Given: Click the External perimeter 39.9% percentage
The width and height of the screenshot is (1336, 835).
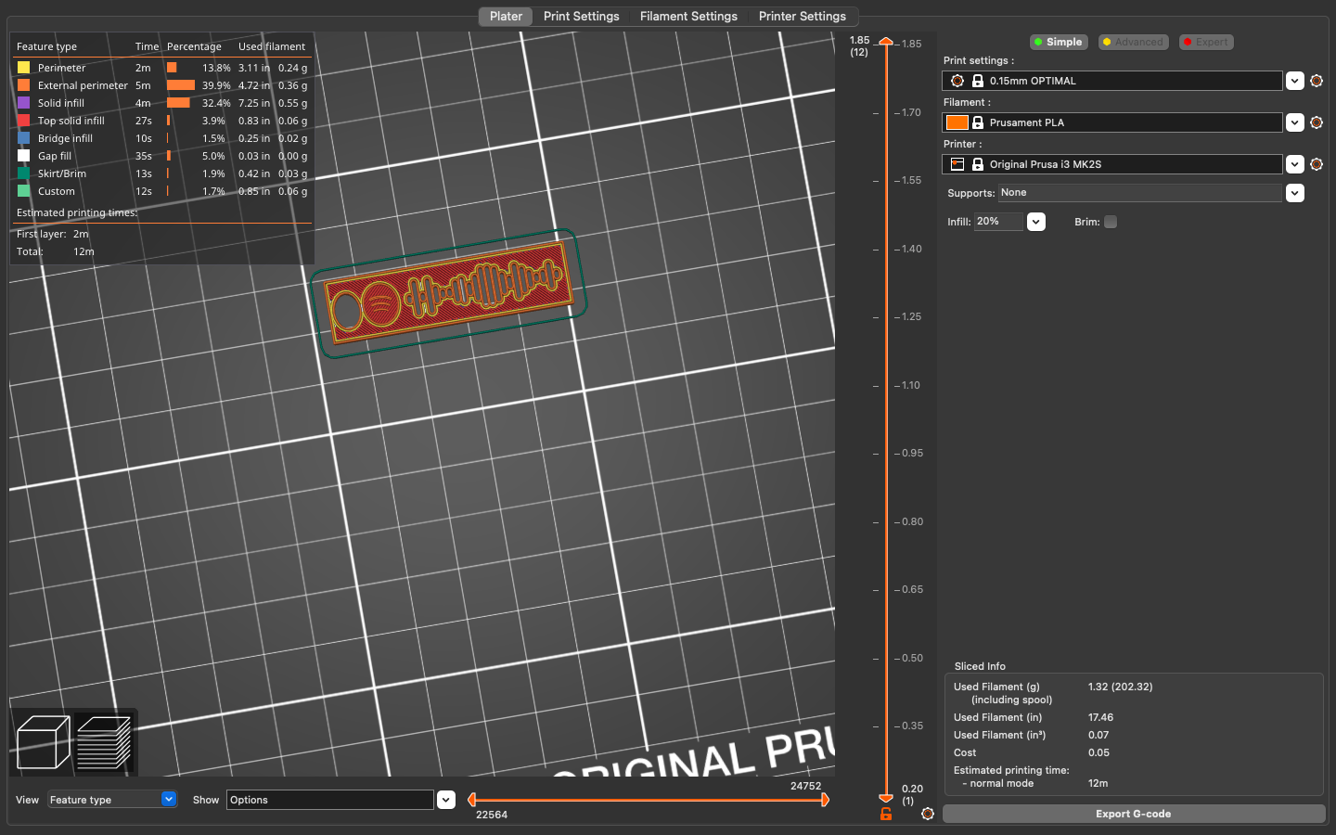Looking at the screenshot, I should tap(216, 85).
